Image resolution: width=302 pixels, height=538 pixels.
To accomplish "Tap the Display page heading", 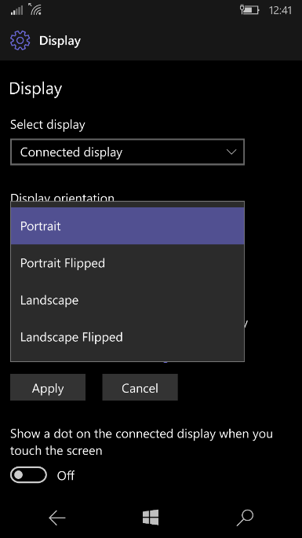I will (x=35, y=89).
